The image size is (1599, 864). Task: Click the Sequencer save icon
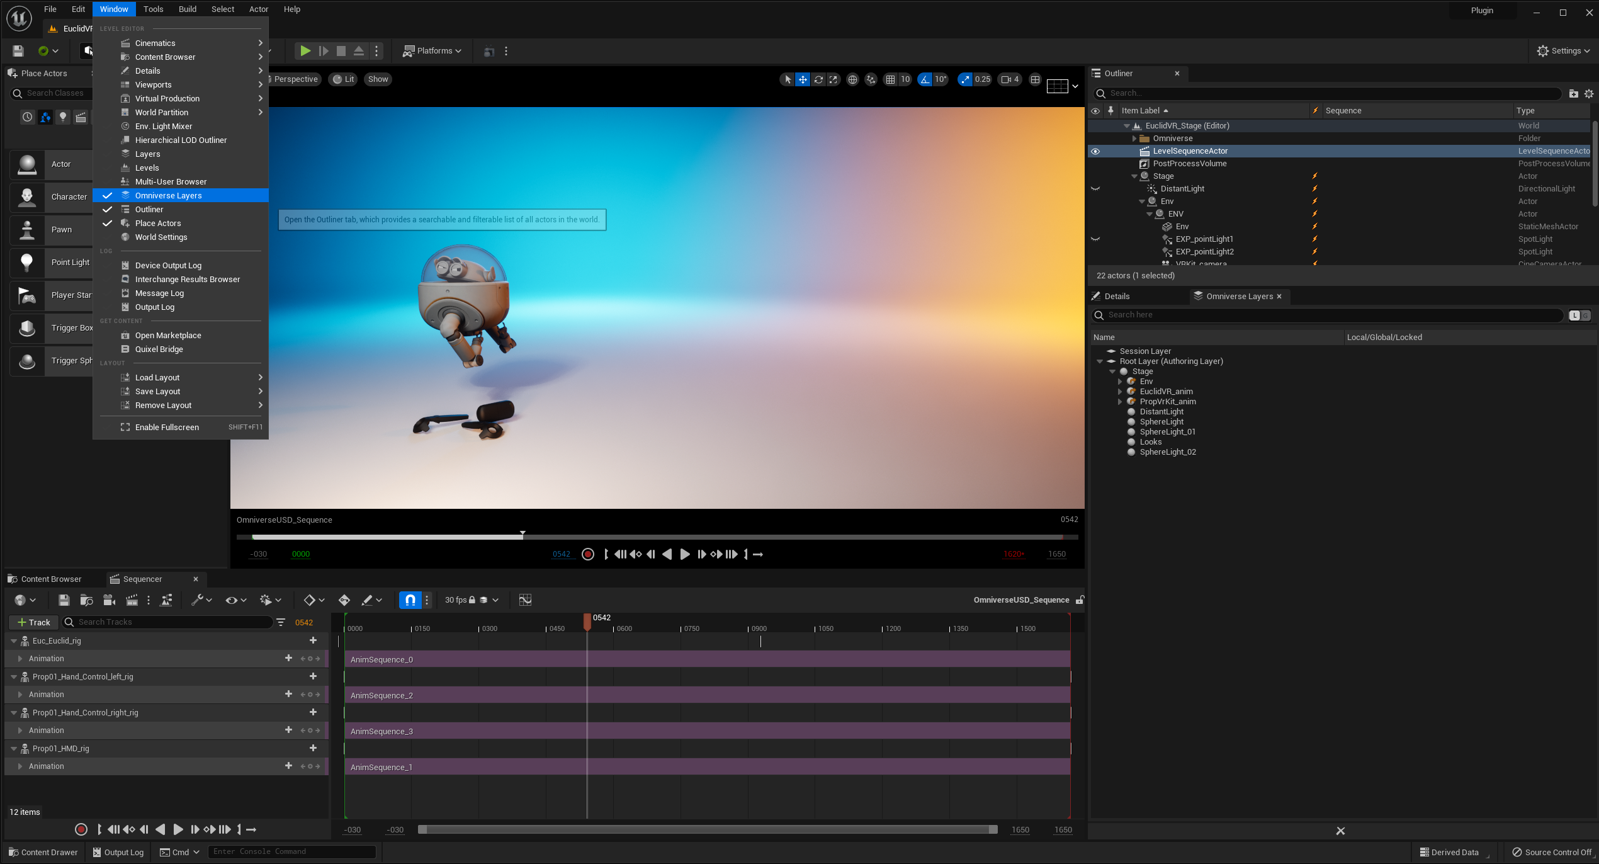point(64,600)
